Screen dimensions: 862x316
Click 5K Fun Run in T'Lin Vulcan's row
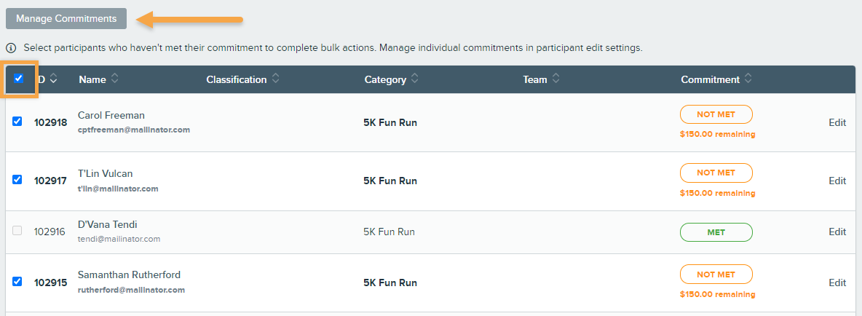click(x=390, y=181)
